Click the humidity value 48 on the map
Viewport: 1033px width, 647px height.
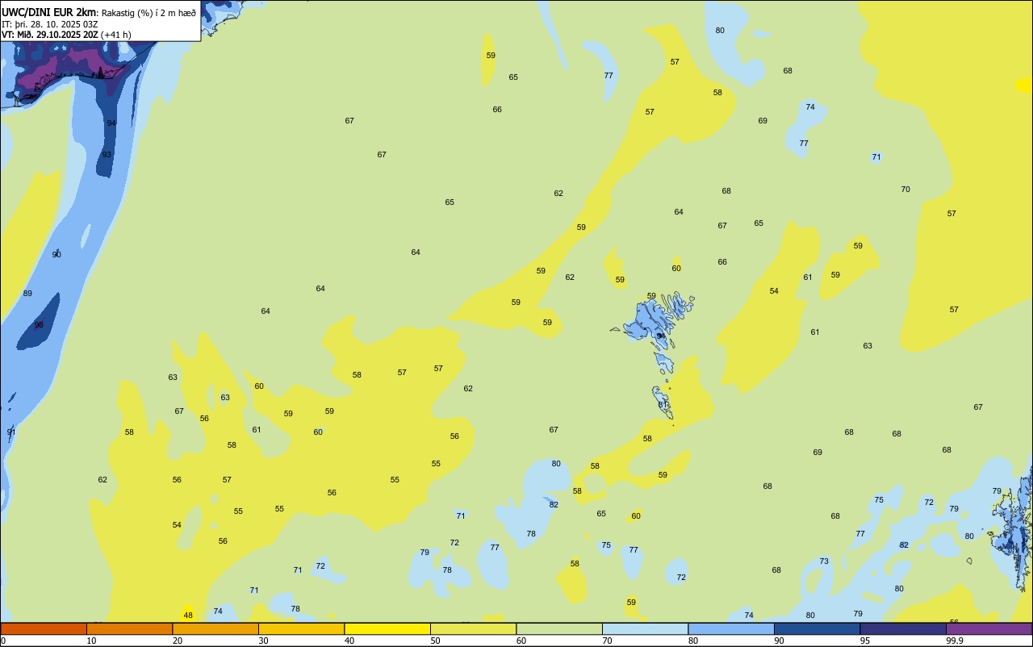pyautogui.click(x=188, y=615)
